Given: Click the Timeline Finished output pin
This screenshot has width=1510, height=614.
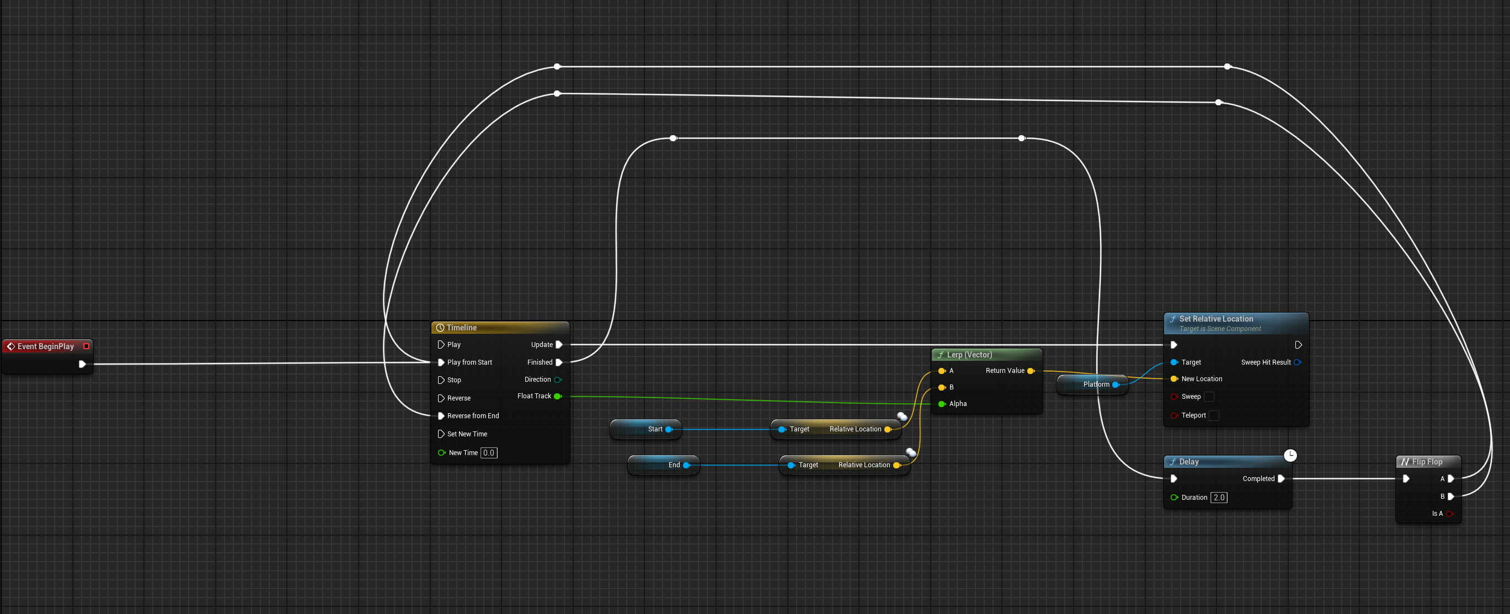Looking at the screenshot, I should [x=559, y=362].
